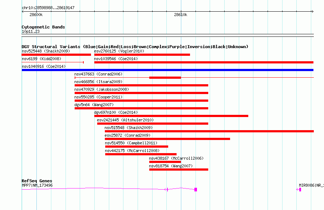324x210 pixels.
Task: Click the red bar under esv25872
Action: click(167, 139)
